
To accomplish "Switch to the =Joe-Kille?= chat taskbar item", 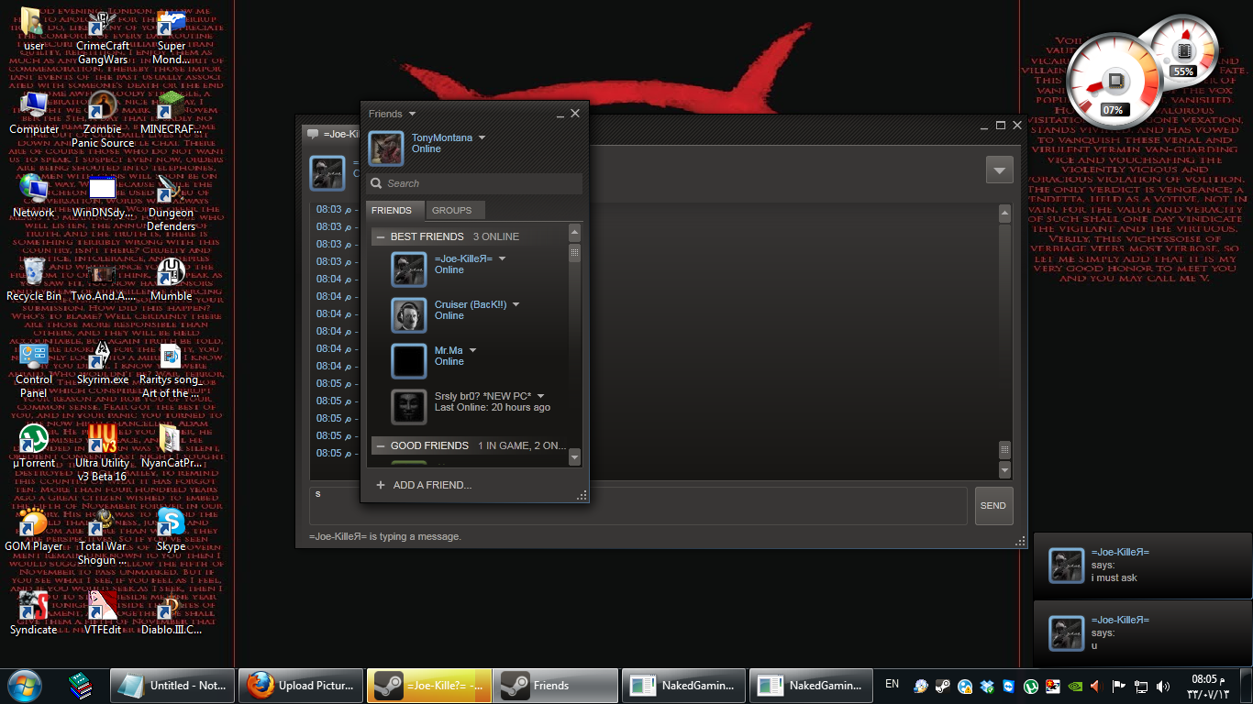I will tap(429, 686).
